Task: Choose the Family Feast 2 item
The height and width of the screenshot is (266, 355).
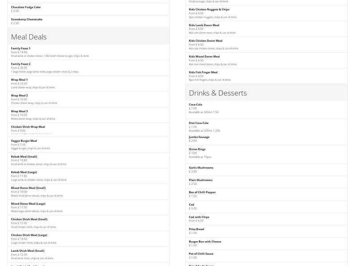Action: (x=21, y=64)
